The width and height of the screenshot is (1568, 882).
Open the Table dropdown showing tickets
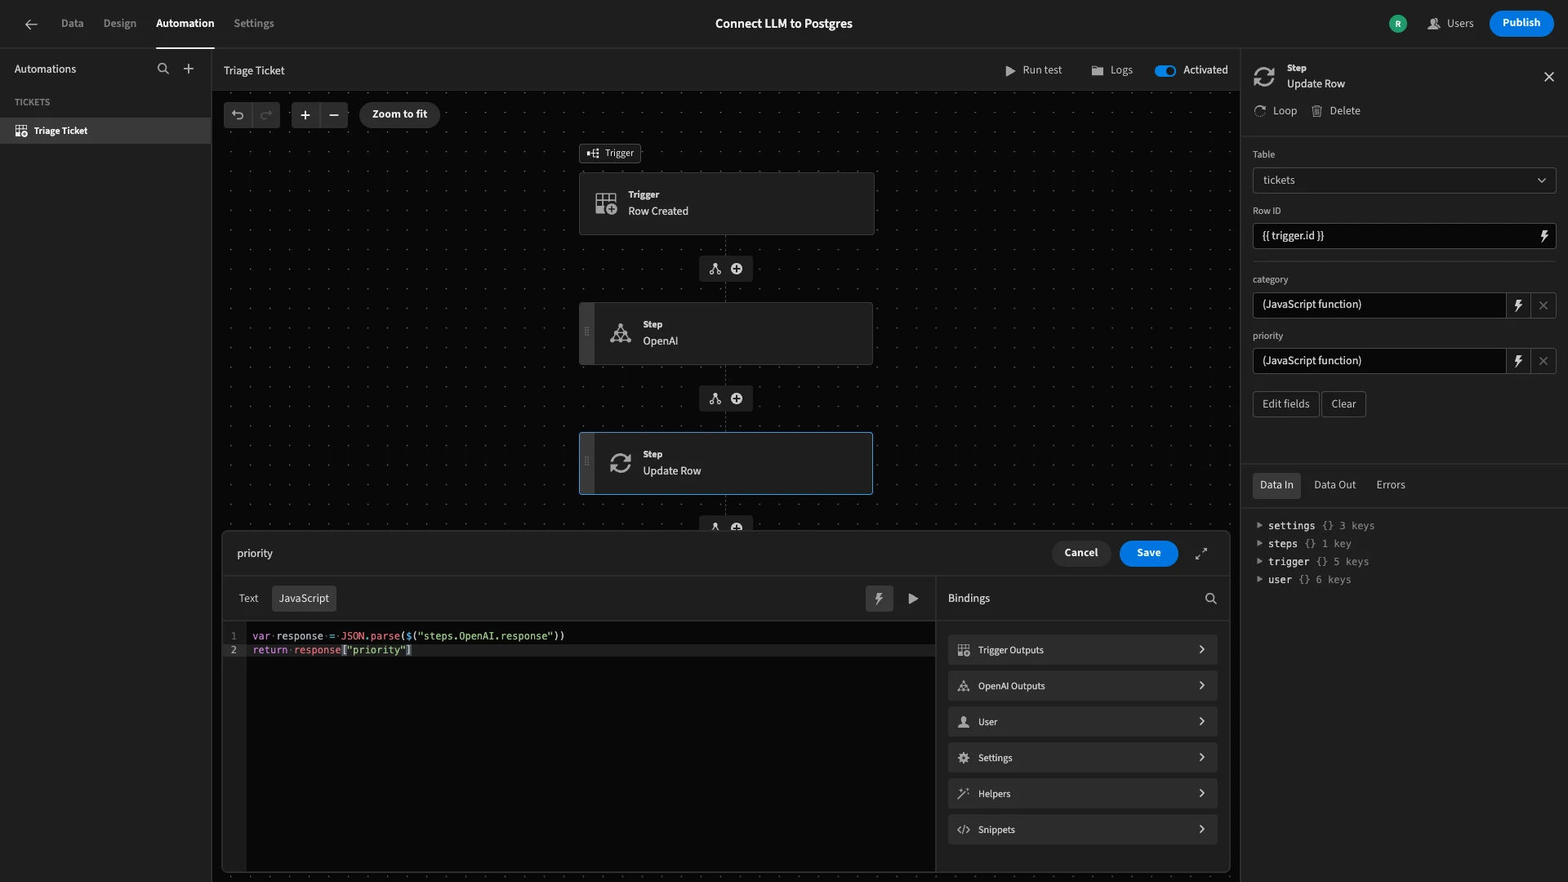1404,180
